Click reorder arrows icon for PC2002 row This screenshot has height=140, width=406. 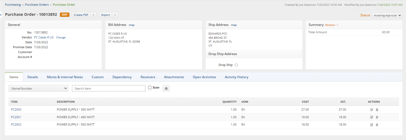tap(377, 125)
